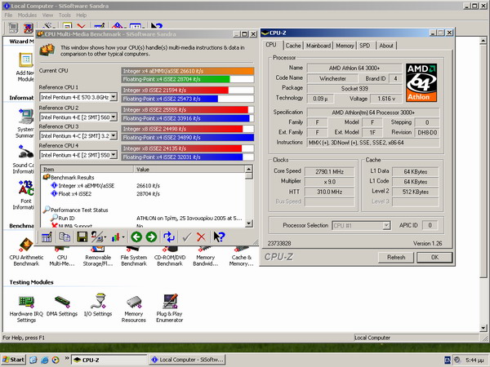
Task: Open Reference CPU 3 dropdown
Action: click(x=114, y=136)
